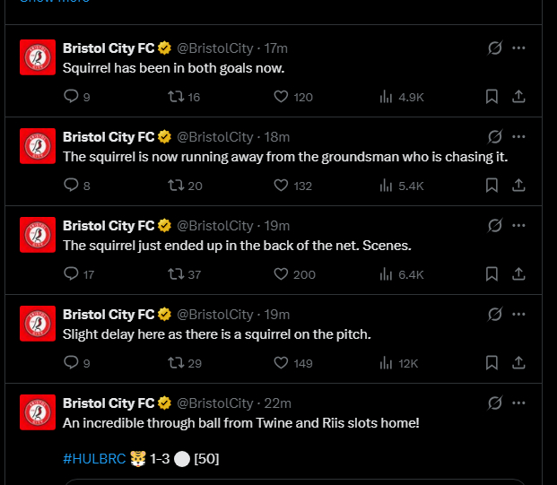Reply to the 'back of the net' tweet
The width and height of the screenshot is (557, 485).
(72, 274)
